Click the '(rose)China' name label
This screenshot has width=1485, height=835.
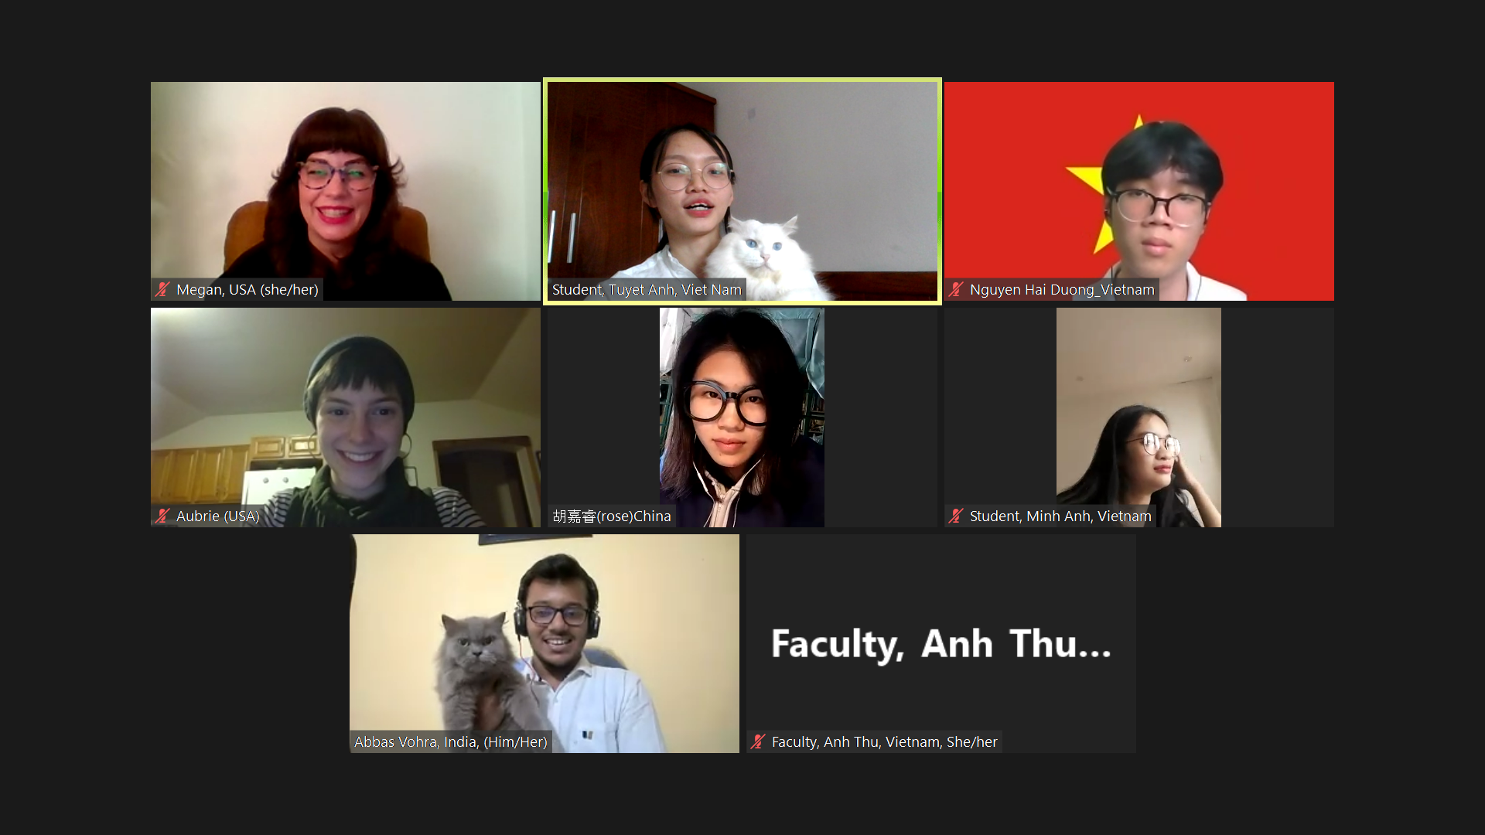pos(612,516)
